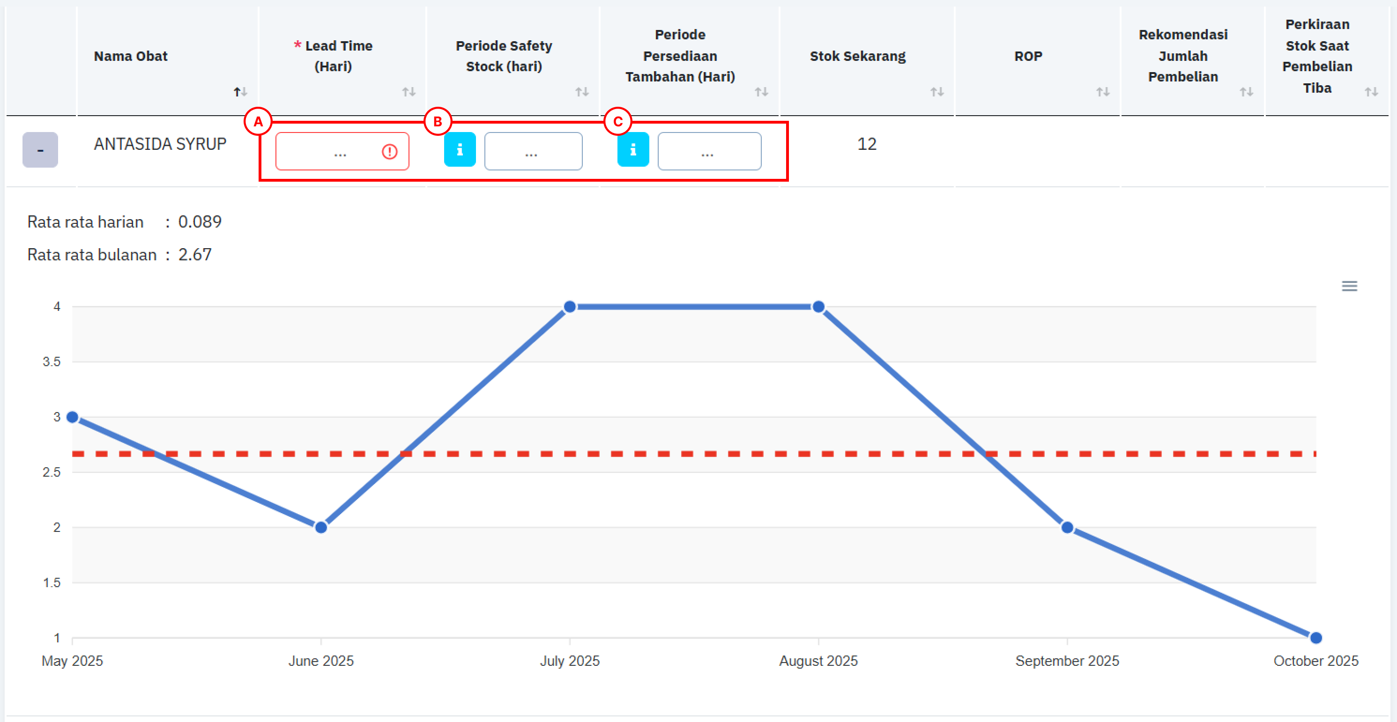Click sort icon in Nama Obat column
This screenshot has height=722, width=1397.
[240, 92]
